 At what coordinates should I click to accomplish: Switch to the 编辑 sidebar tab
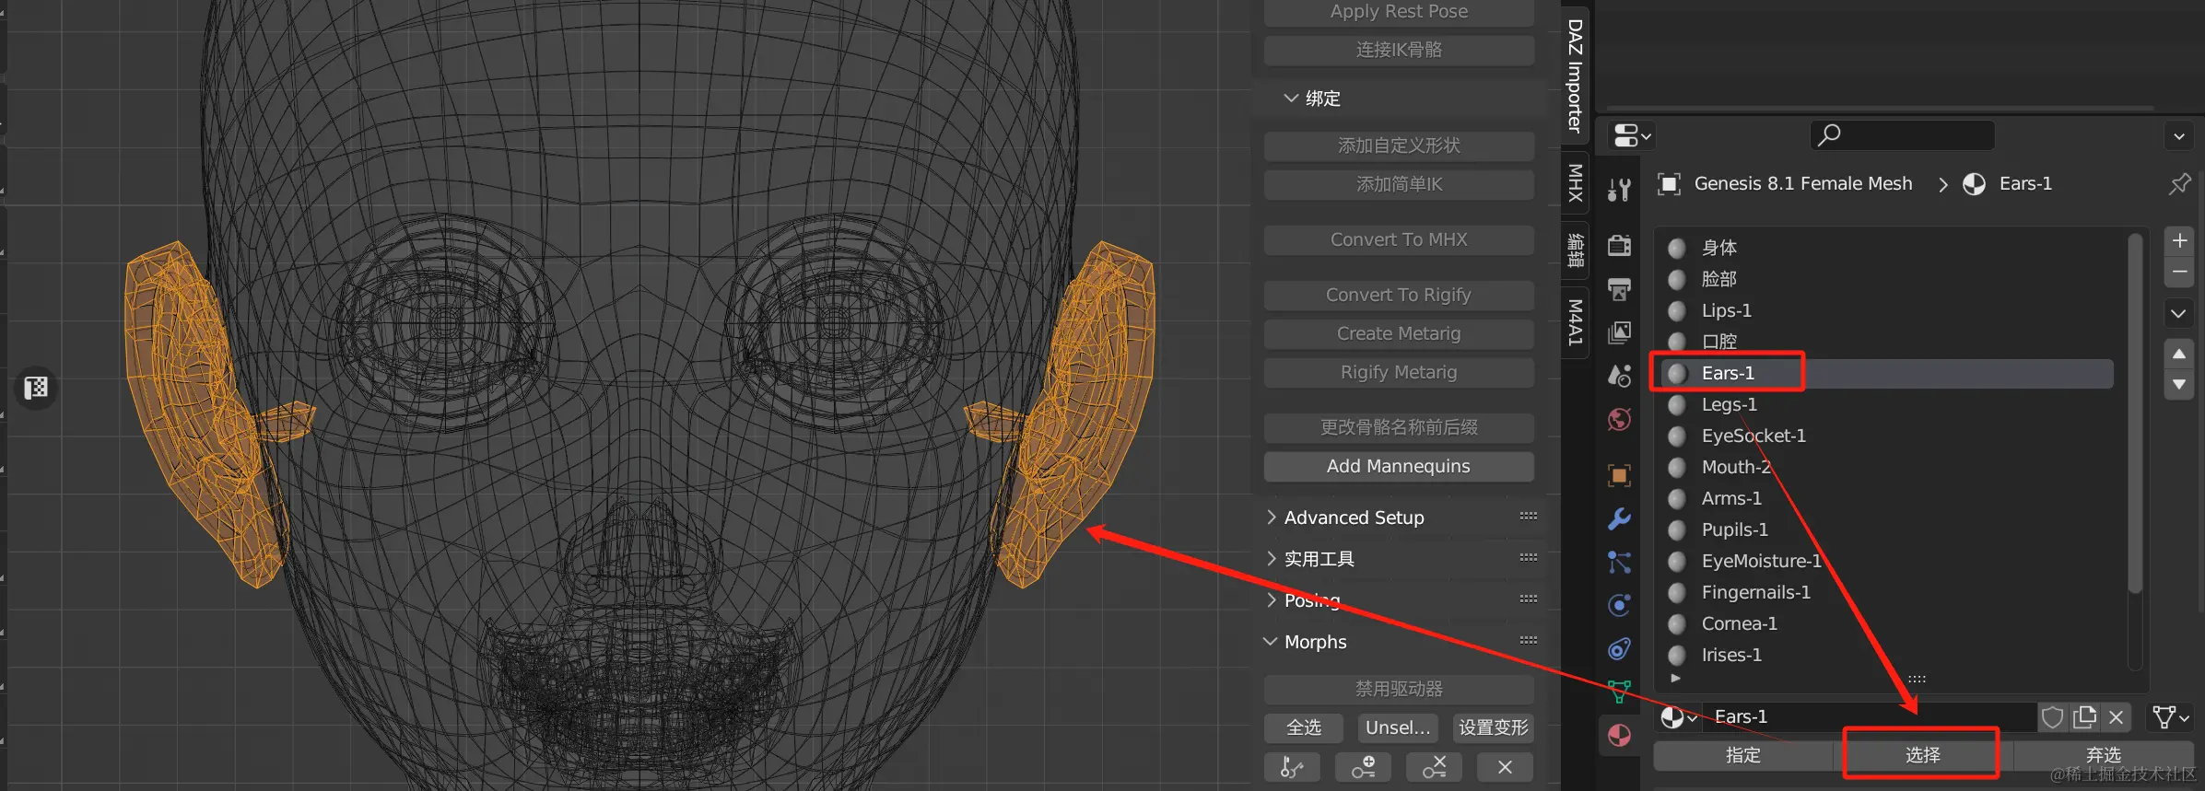(1576, 249)
